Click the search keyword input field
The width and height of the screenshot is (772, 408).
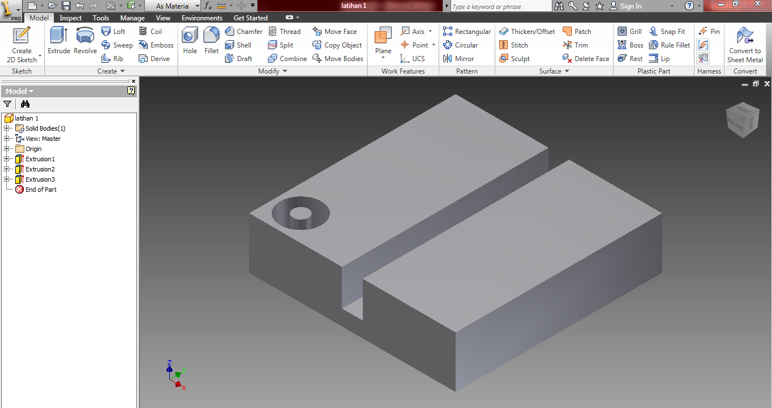(498, 6)
